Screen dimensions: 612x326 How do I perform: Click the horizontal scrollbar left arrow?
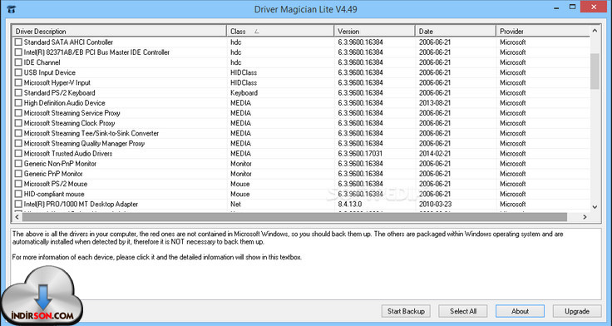point(17,217)
